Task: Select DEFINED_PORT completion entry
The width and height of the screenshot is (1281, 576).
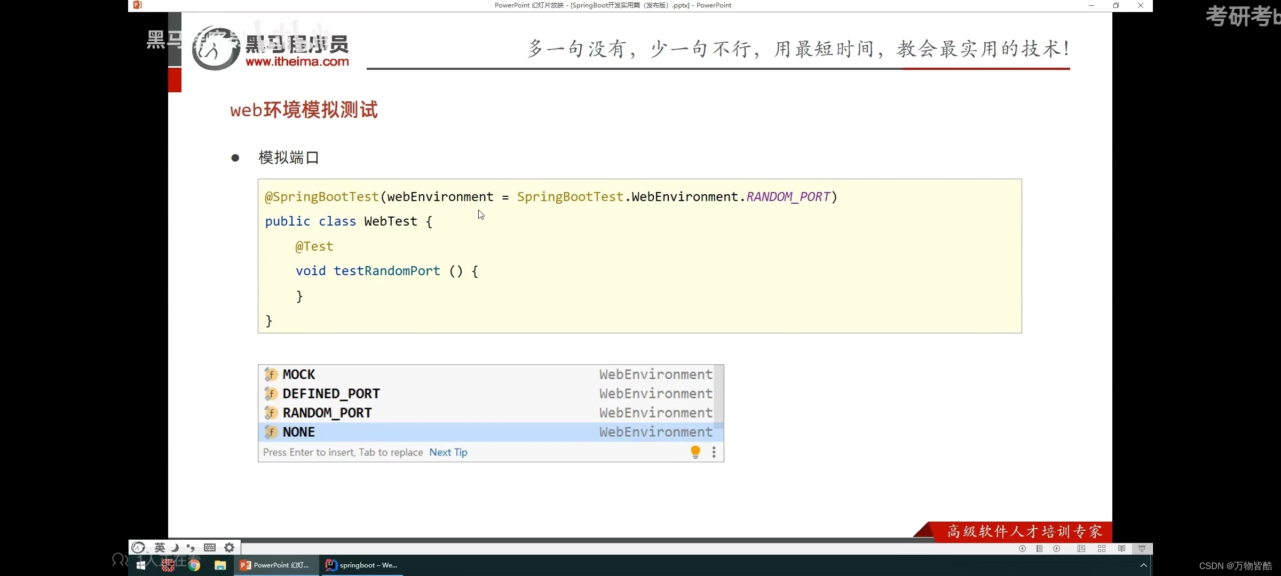Action: pos(487,394)
